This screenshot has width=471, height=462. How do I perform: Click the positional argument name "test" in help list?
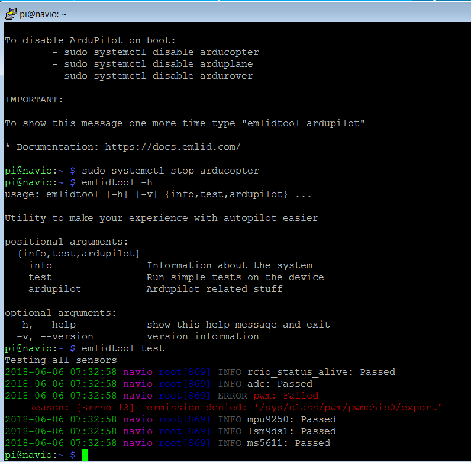[40, 277]
